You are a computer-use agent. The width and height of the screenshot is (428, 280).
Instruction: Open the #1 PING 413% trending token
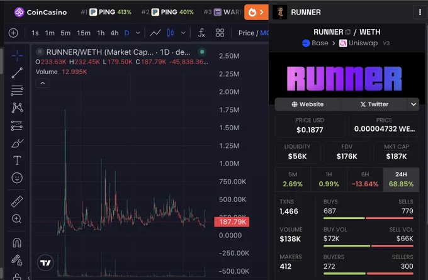point(106,12)
